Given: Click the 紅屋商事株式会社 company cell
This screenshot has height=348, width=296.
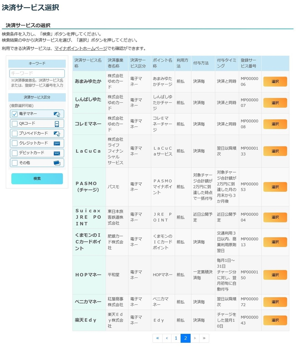Looking at the screenshot, I should [x=117, y=302].
